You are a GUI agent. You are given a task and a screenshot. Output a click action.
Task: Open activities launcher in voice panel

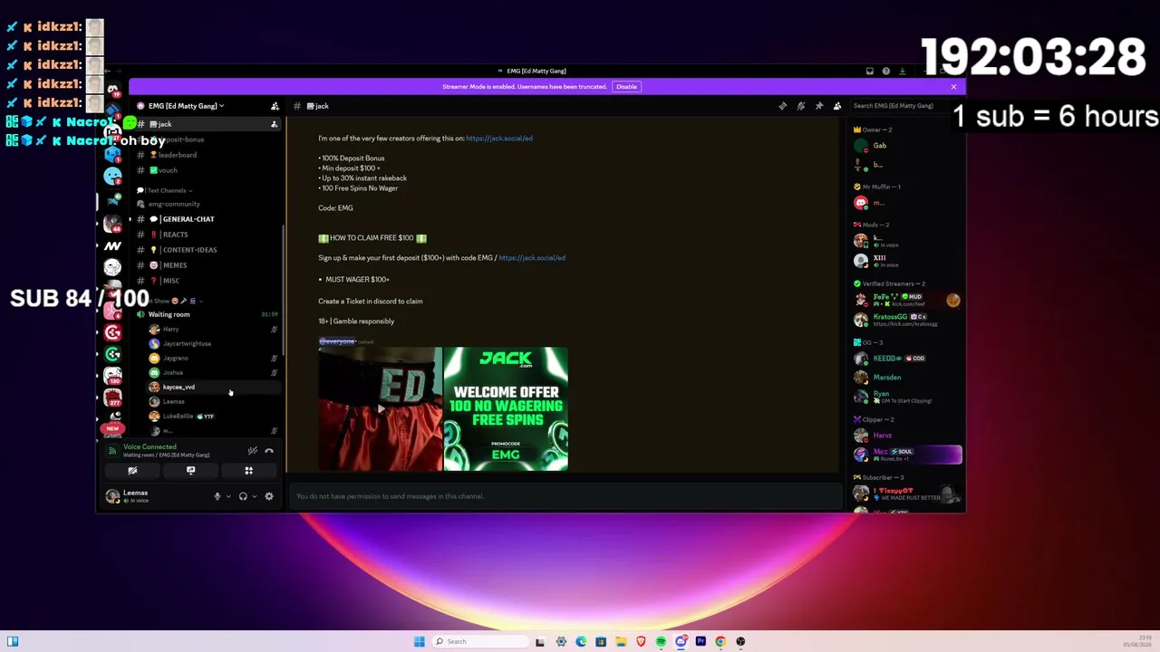248,471
